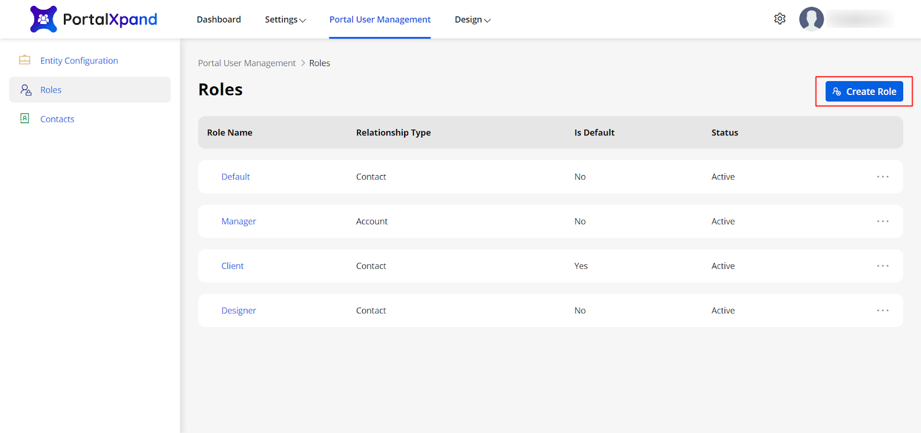Open the Manager role link
The width and height of the screenshot is (921, 433).
(238, 221)
